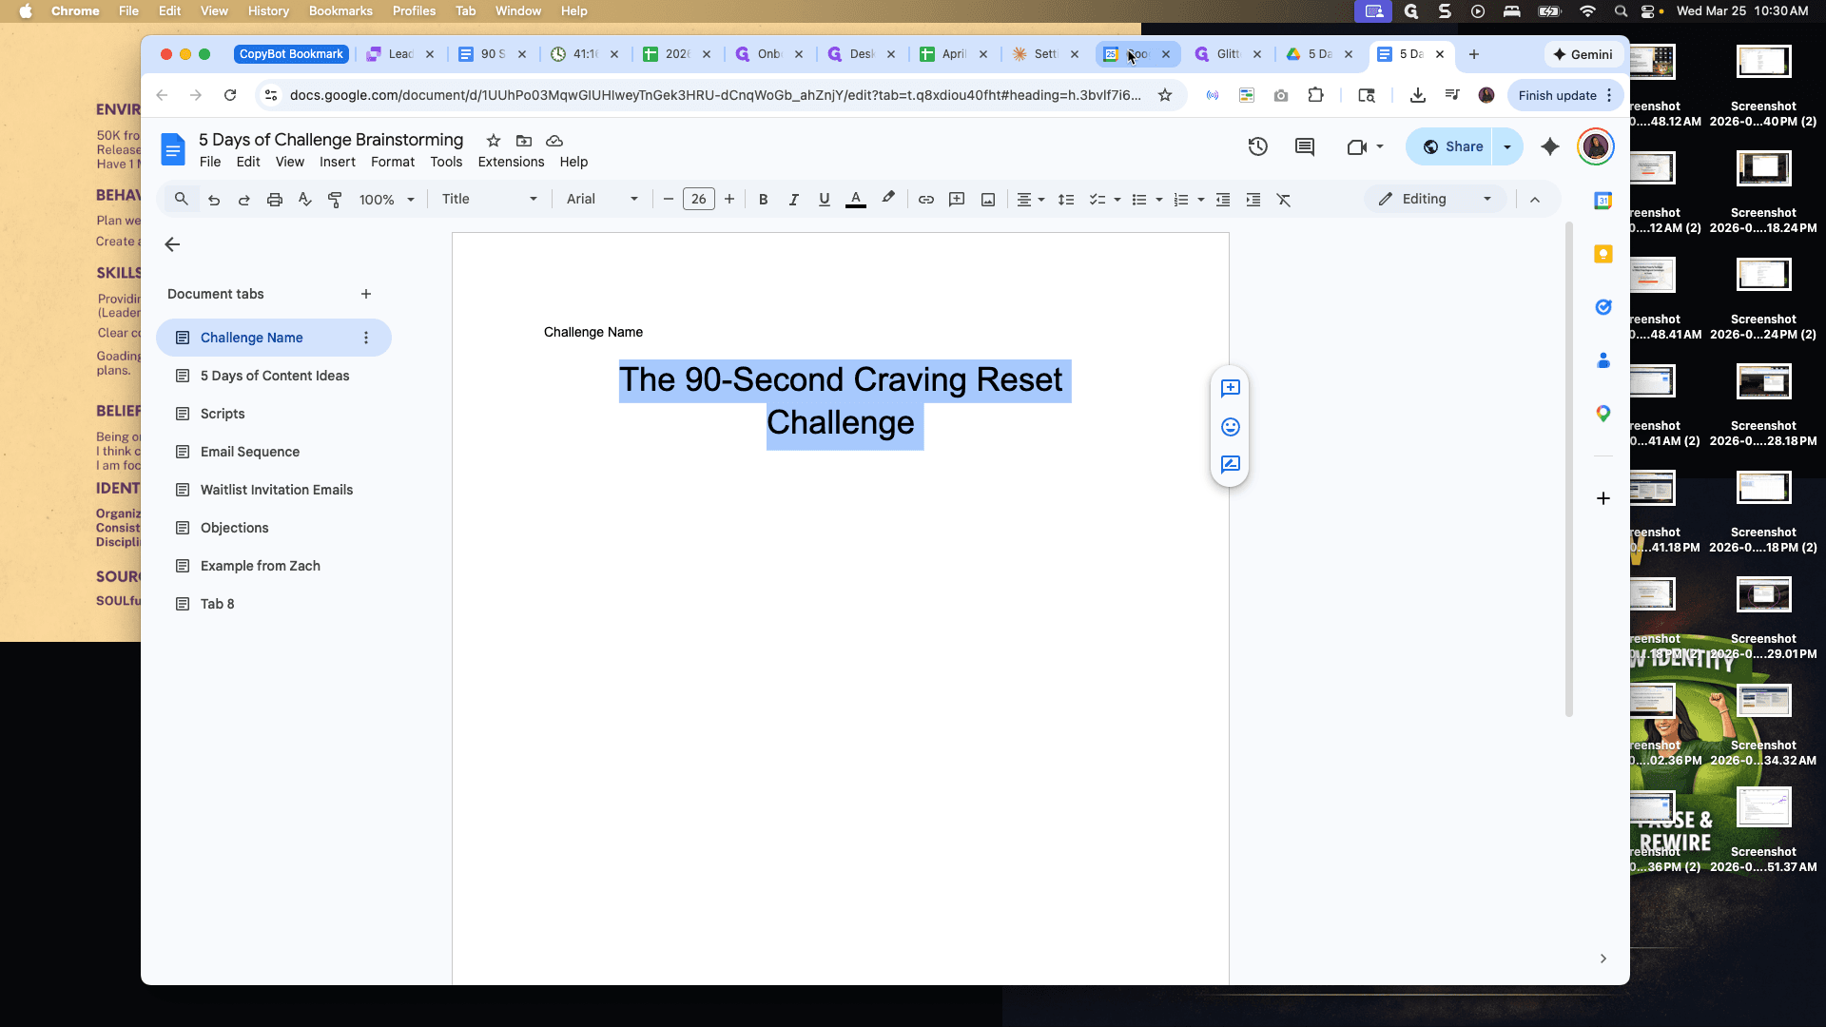
Task: Open the highlight color tool
Action: (x=888, y=200)
